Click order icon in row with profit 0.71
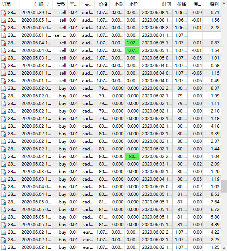The image size is (227, 251). [4, 13]
